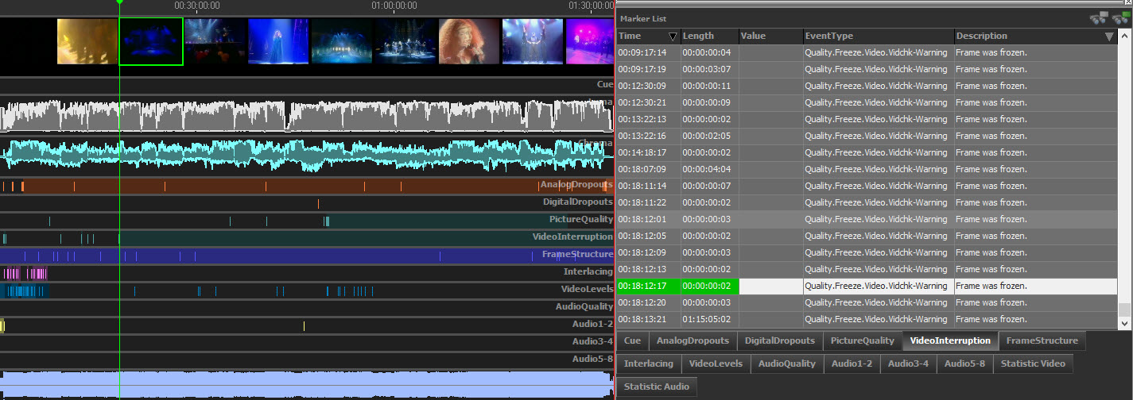Click the marker list scroll-down arrow
This screenshot has width=1133, height=400.
1124,323
